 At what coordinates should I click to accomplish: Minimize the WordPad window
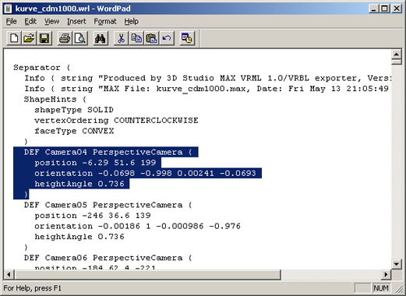(374, 9)
